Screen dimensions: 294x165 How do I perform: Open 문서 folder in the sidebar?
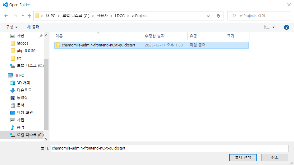(20, 105)
